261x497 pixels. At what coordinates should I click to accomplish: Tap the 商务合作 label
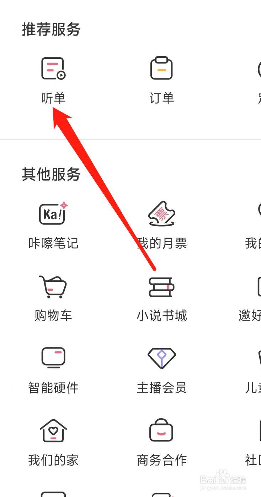[162, 460]
